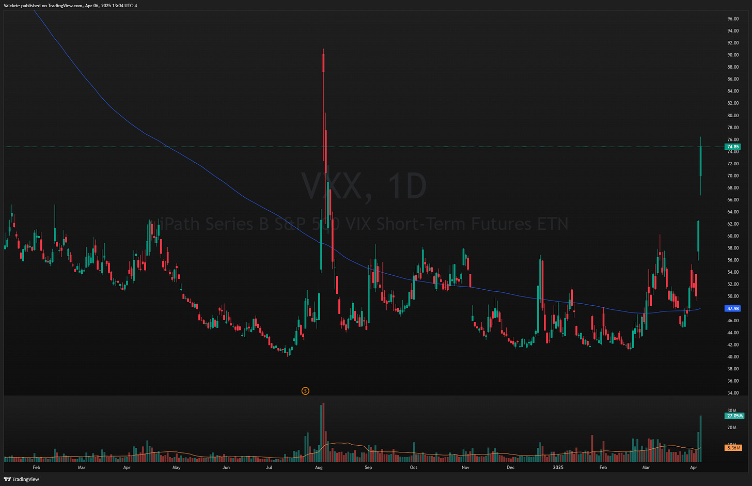This screenshot has width=752, height=486.
Task: Click the 66.00 price axis label
Action: 733,200
